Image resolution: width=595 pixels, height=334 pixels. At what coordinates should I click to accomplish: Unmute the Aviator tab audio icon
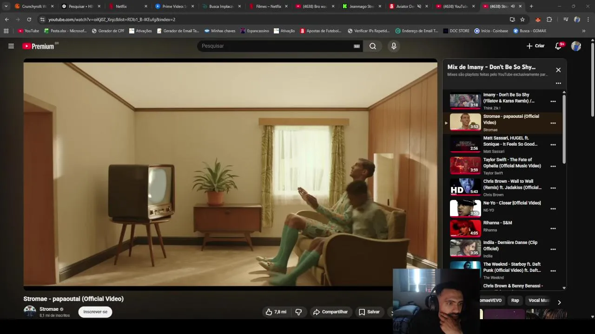(419, 6)
